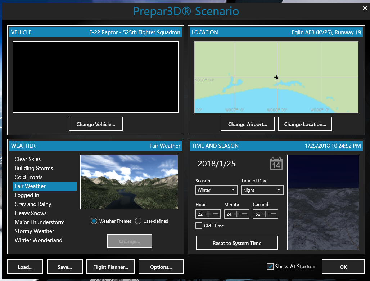Viewport: 370px width, 281px height.
Task: Click the Reset to System Time button
Action: [x=237, y=243]
